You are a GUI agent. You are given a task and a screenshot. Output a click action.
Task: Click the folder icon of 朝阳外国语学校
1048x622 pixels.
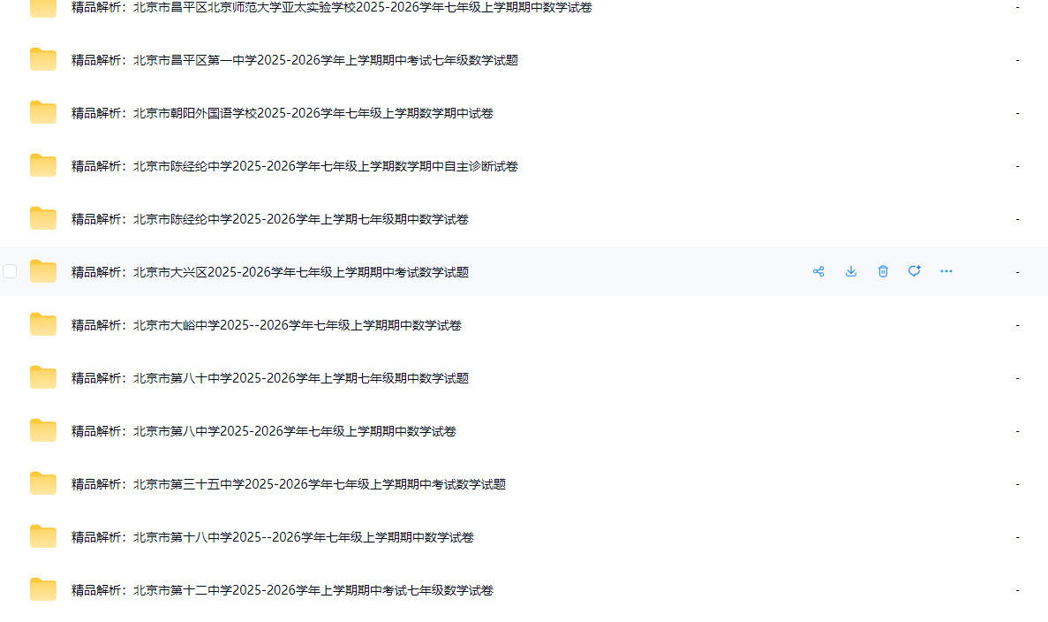click(43, 113)
